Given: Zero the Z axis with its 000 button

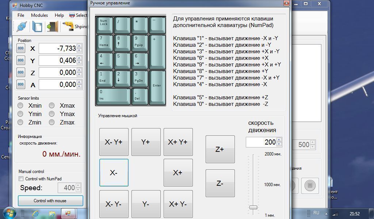Looking at the screenshot, I should 21,72.
